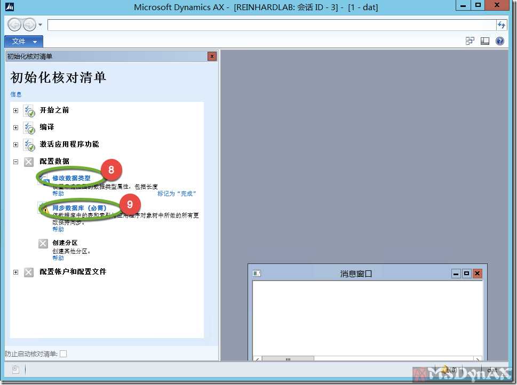Click the incomplete status icon next to 创建分区
The image size is (517, 385).
coord(43,244)
